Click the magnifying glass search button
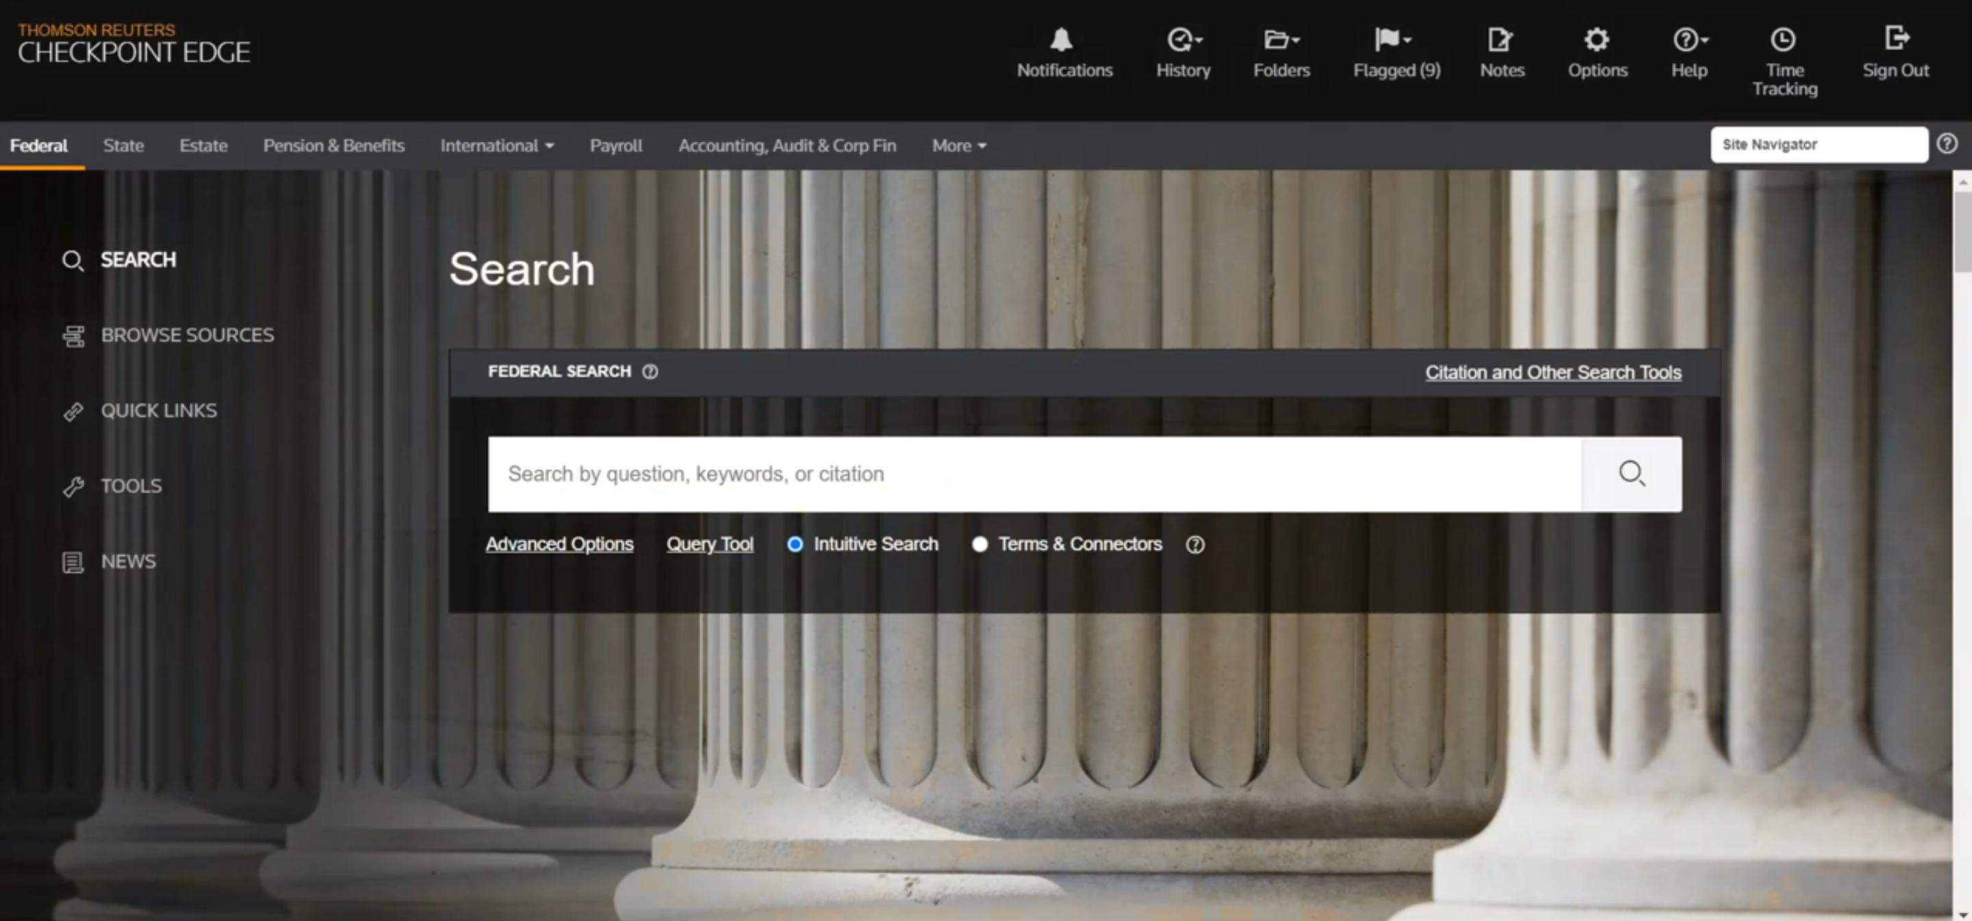The image size is (1972, 921). [1631, 474]
